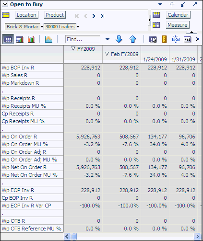The height and width of the screenshot is (241, 203).
Task: Switch to bar chart view
Action: point(31,39)
